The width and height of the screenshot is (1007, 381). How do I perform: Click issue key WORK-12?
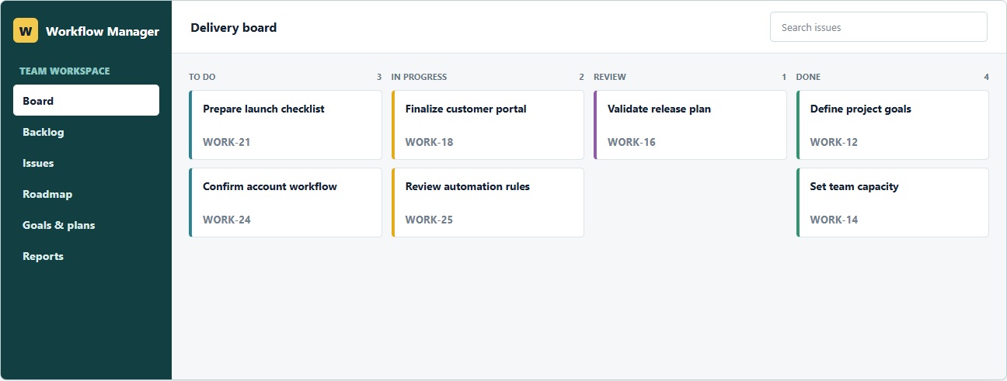tap(834, 142)
